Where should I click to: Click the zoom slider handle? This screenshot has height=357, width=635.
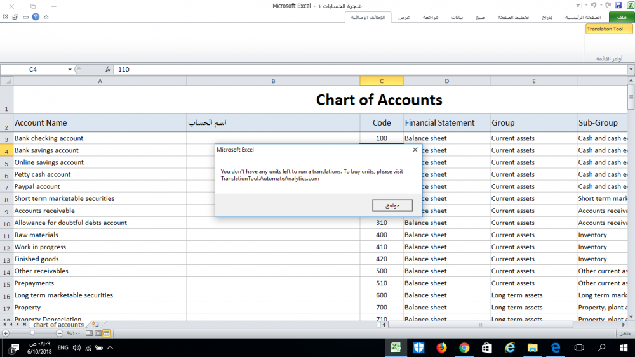pos(32,334)
